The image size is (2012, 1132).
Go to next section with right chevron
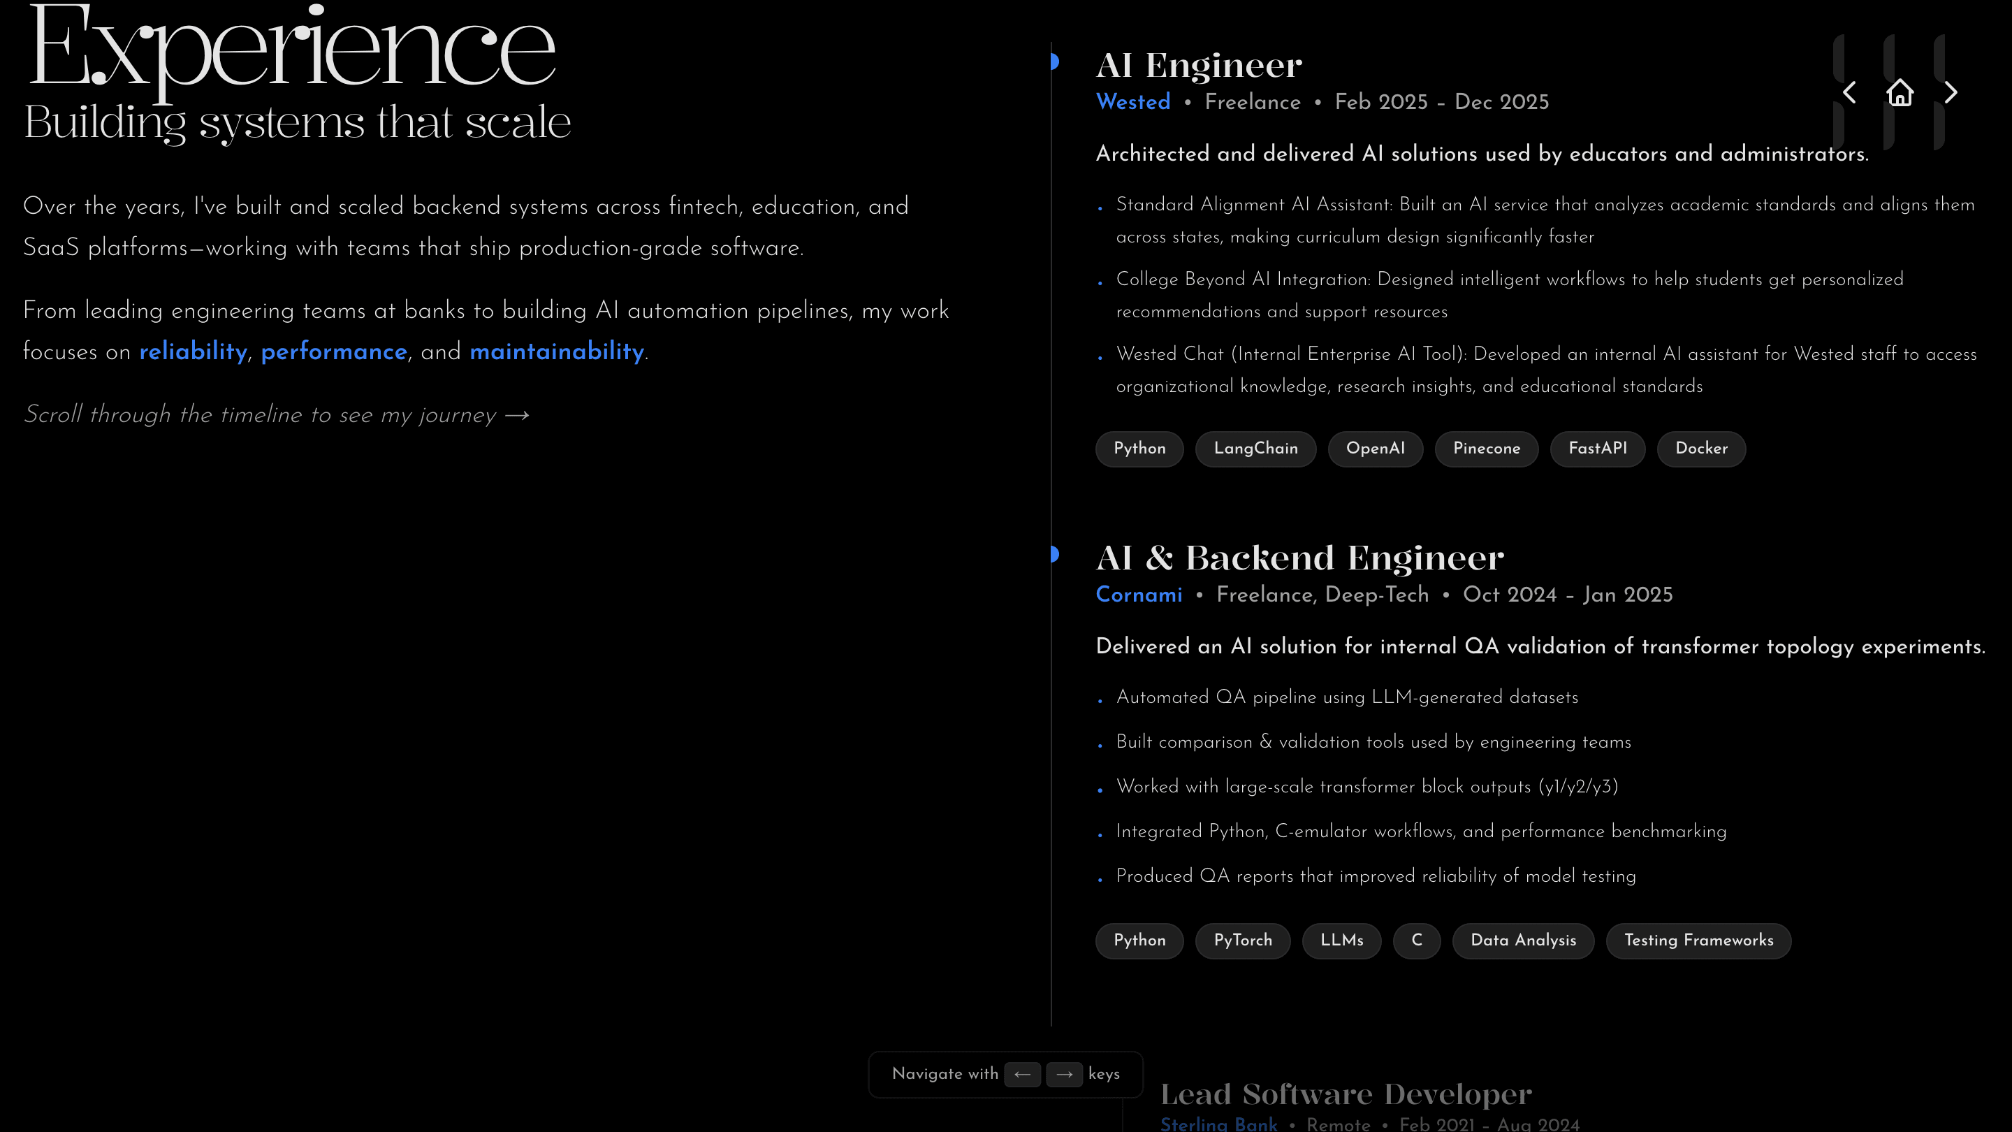coord(1951,93)
